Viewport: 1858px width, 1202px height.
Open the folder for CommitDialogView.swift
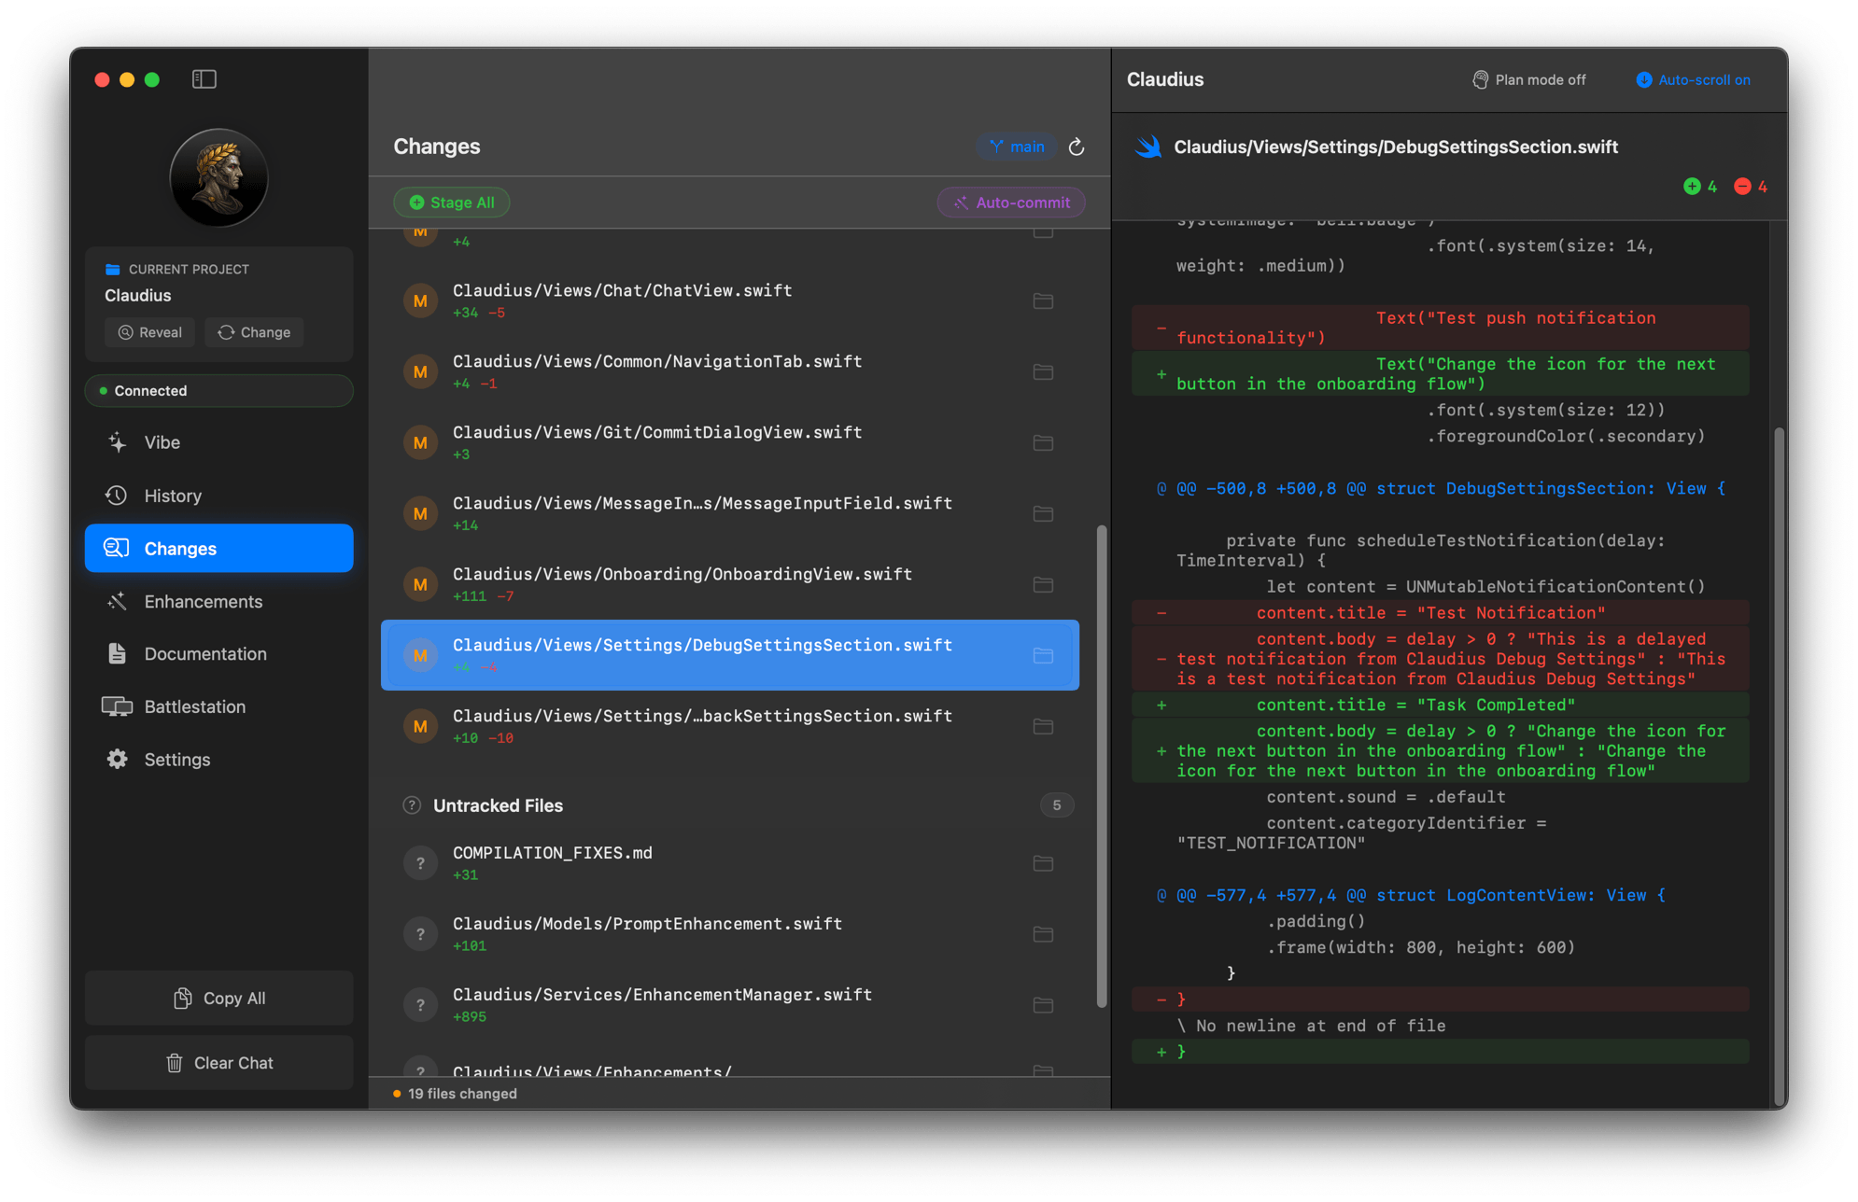coord(1043,442)
